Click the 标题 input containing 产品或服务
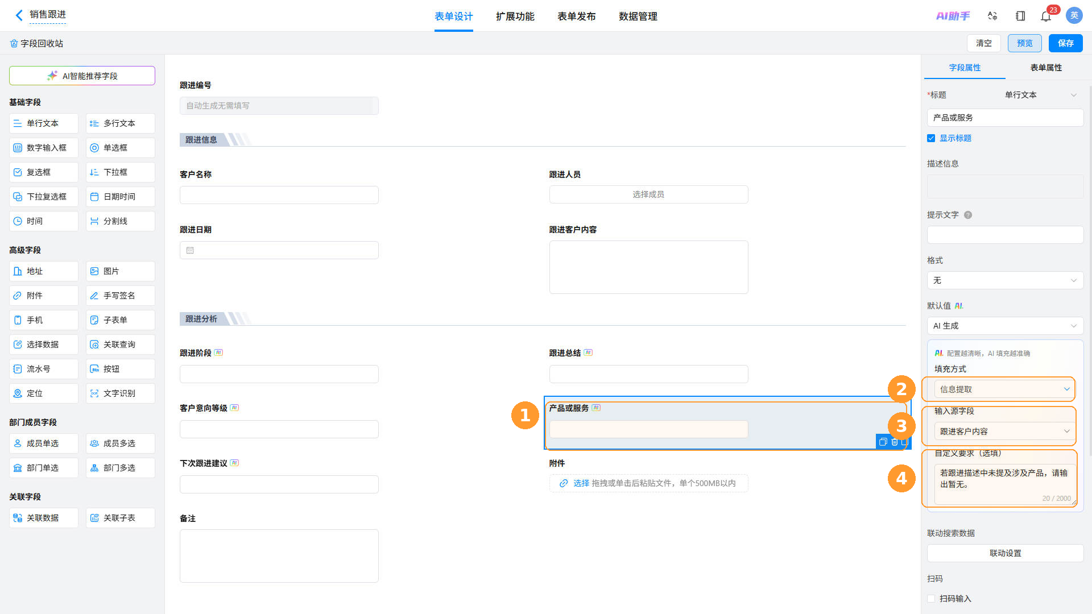Viewport: 1092px width, 614px height. point(1005,118)
